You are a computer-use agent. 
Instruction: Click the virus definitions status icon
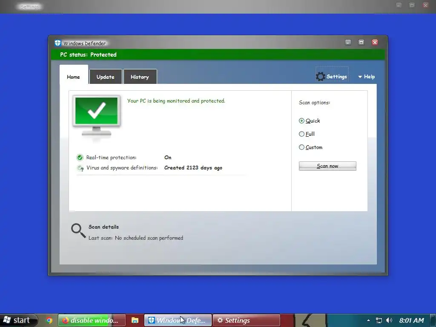coord(80,168)
